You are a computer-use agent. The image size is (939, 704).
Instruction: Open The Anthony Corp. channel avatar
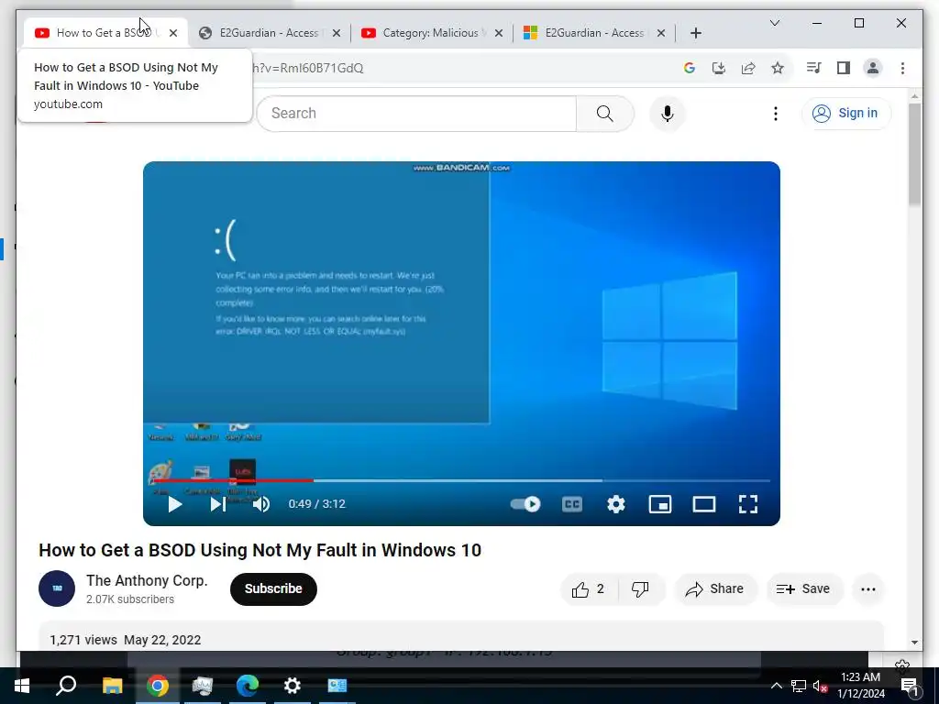[57, 588]
